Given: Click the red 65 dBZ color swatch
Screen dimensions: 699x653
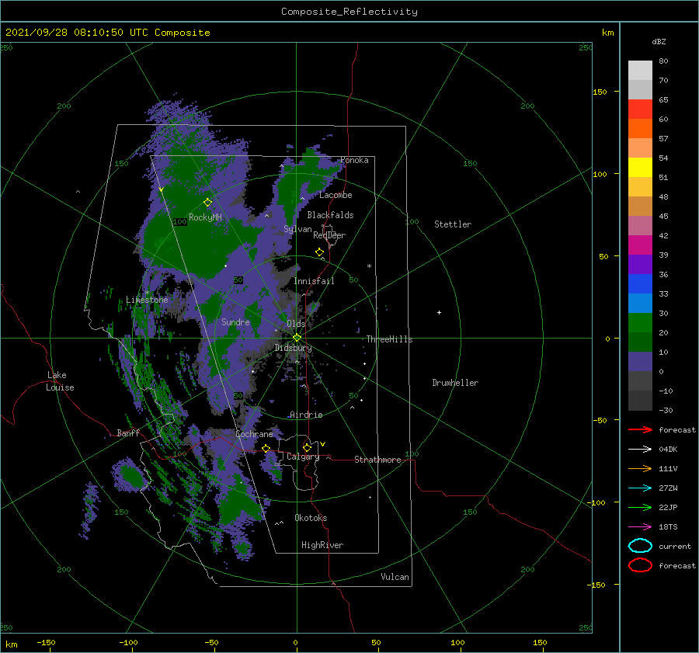Looking at the screenshot, I should coord(640,109).
